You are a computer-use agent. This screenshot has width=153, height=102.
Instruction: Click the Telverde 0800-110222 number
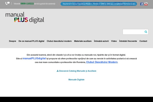(x=27, y=4)
